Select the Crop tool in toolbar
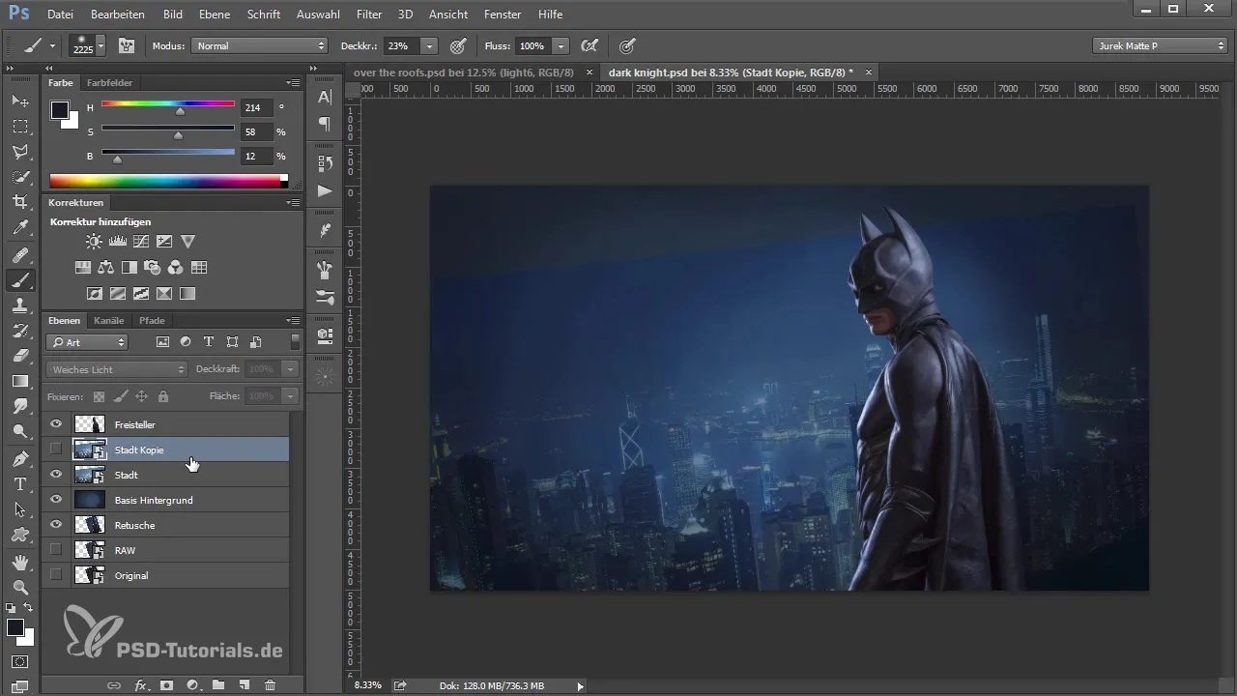The height and width of the screenshot is (696, 1237). pos(19,202)
